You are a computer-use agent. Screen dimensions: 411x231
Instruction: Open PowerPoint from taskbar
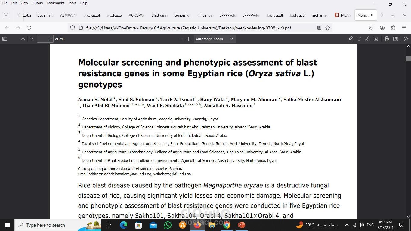click(x=241, y=225)
